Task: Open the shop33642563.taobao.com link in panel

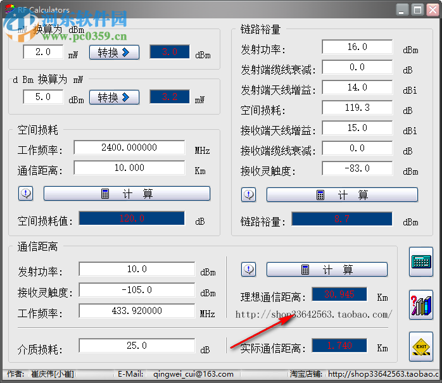Action: 313,315
